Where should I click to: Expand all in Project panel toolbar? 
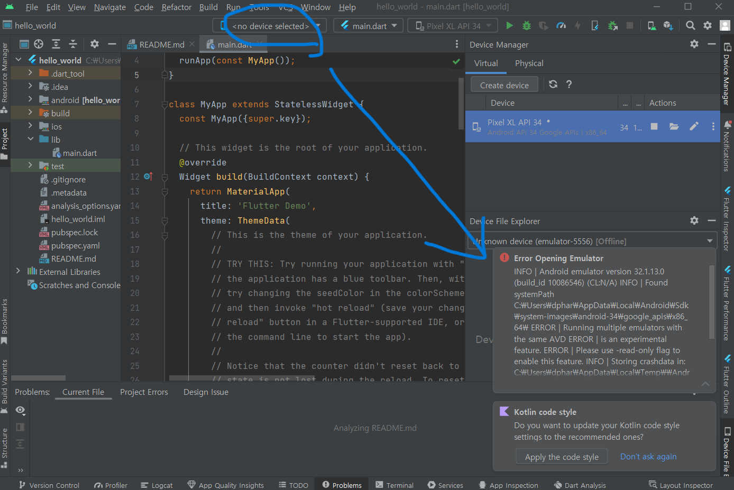56,44
